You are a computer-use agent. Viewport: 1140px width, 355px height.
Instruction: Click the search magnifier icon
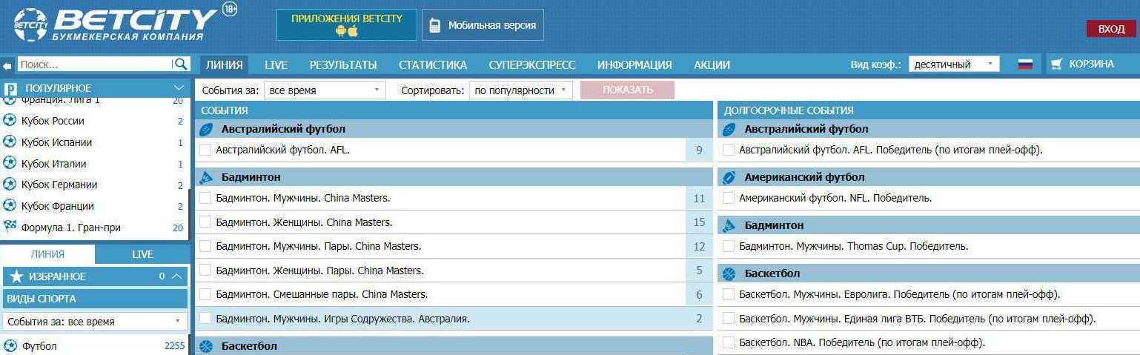[180, 64]
